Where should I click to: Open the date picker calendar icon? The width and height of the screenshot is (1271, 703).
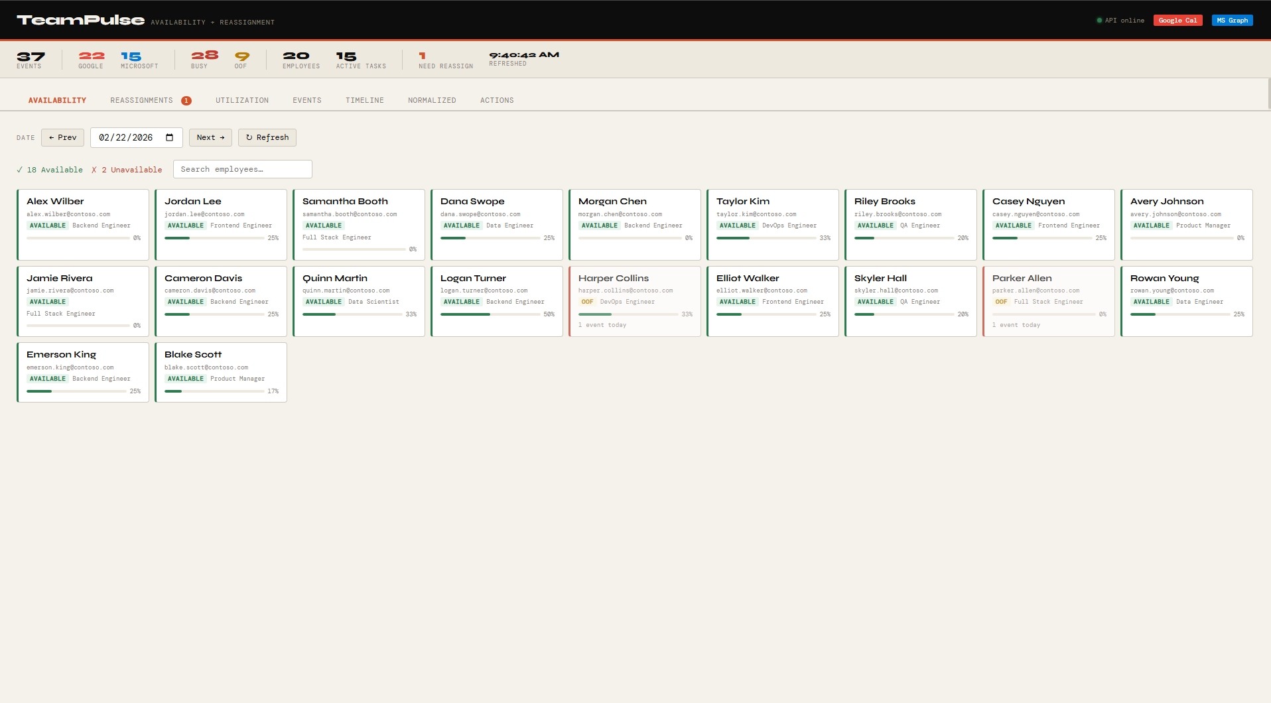coord(170,137)
